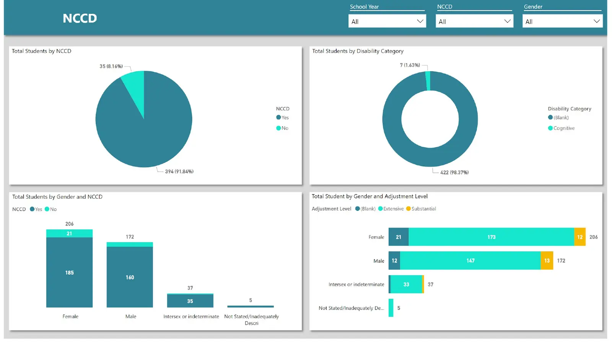Click the Total Students by Gender and NCCD title
Image resolution: width=612 pixels, height=344 pixels.
click(57, 196)
